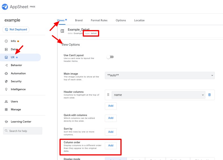Switch to the Views tab
The height and width of the screenshot is (160, 223).
coord(61,20)
